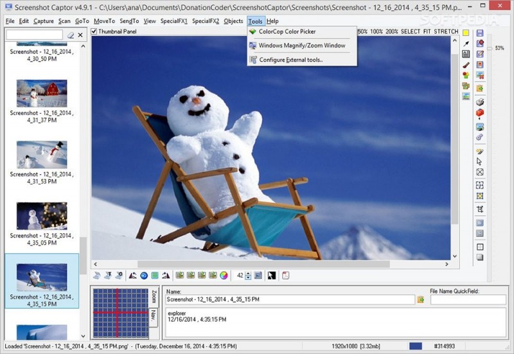Set zoom to 200%
The image size is (514, 354).
point(392,31)
